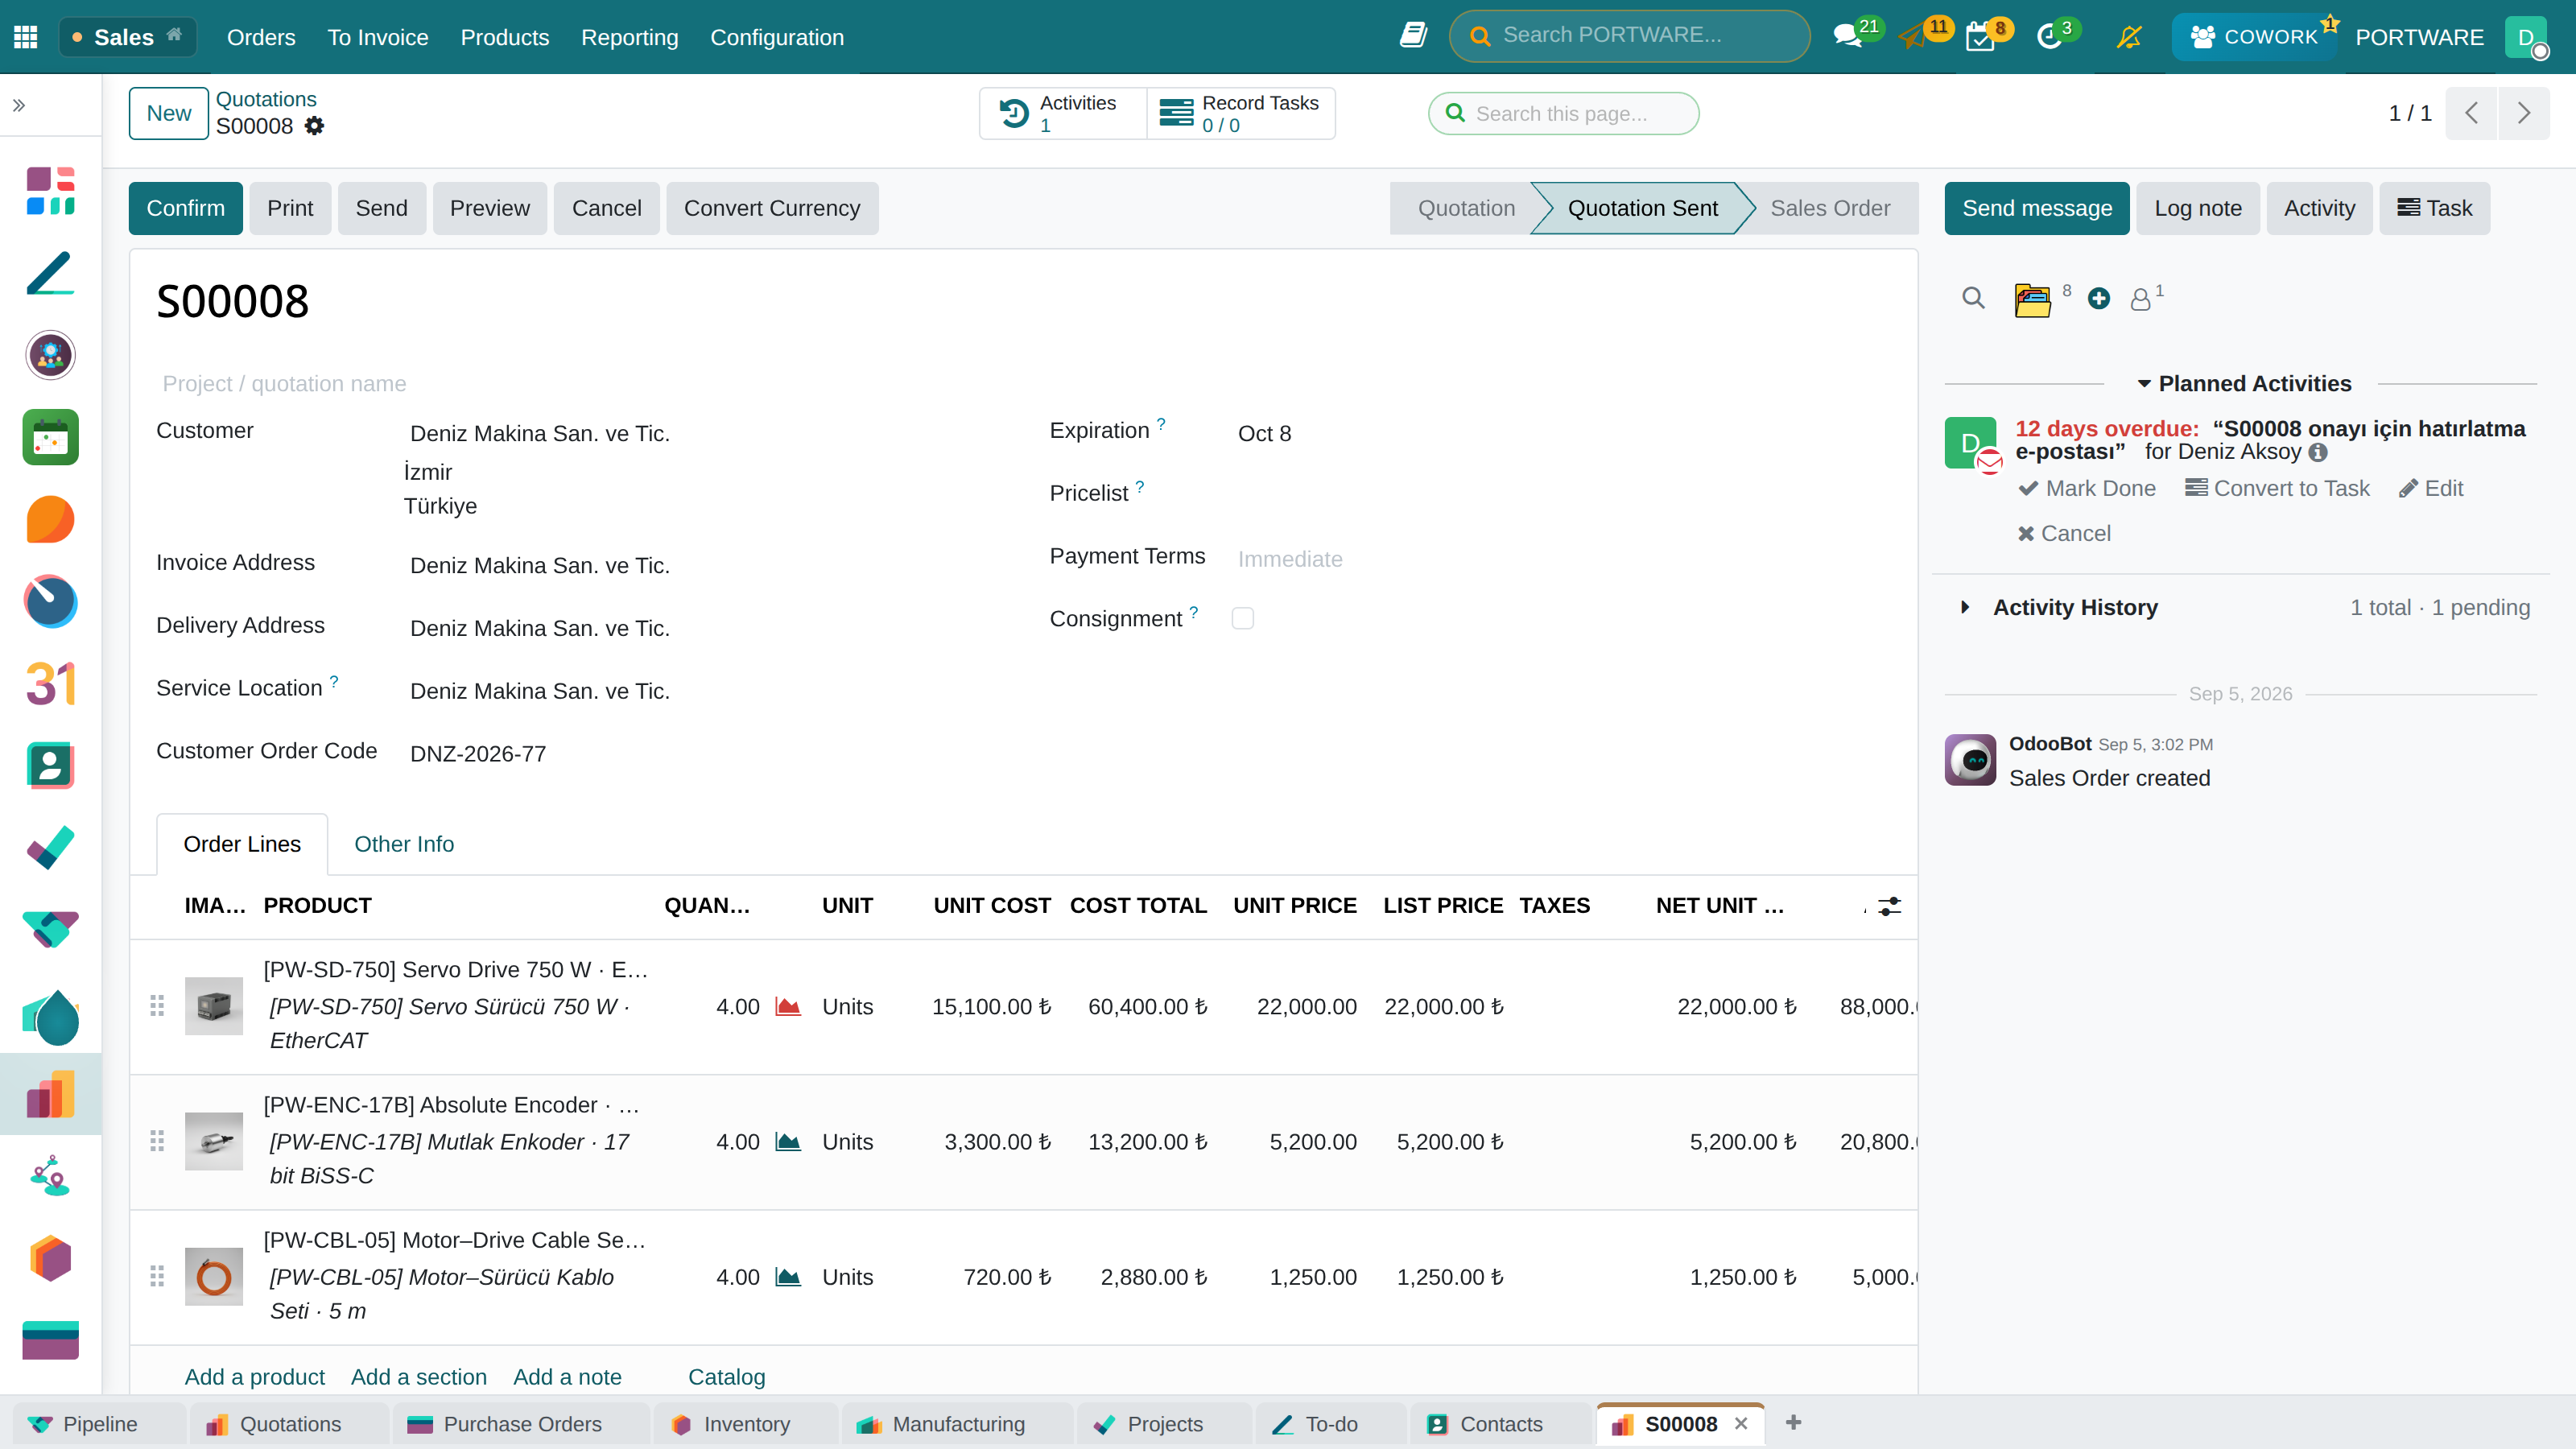Open the Reporting menu

tap(629, 37)
